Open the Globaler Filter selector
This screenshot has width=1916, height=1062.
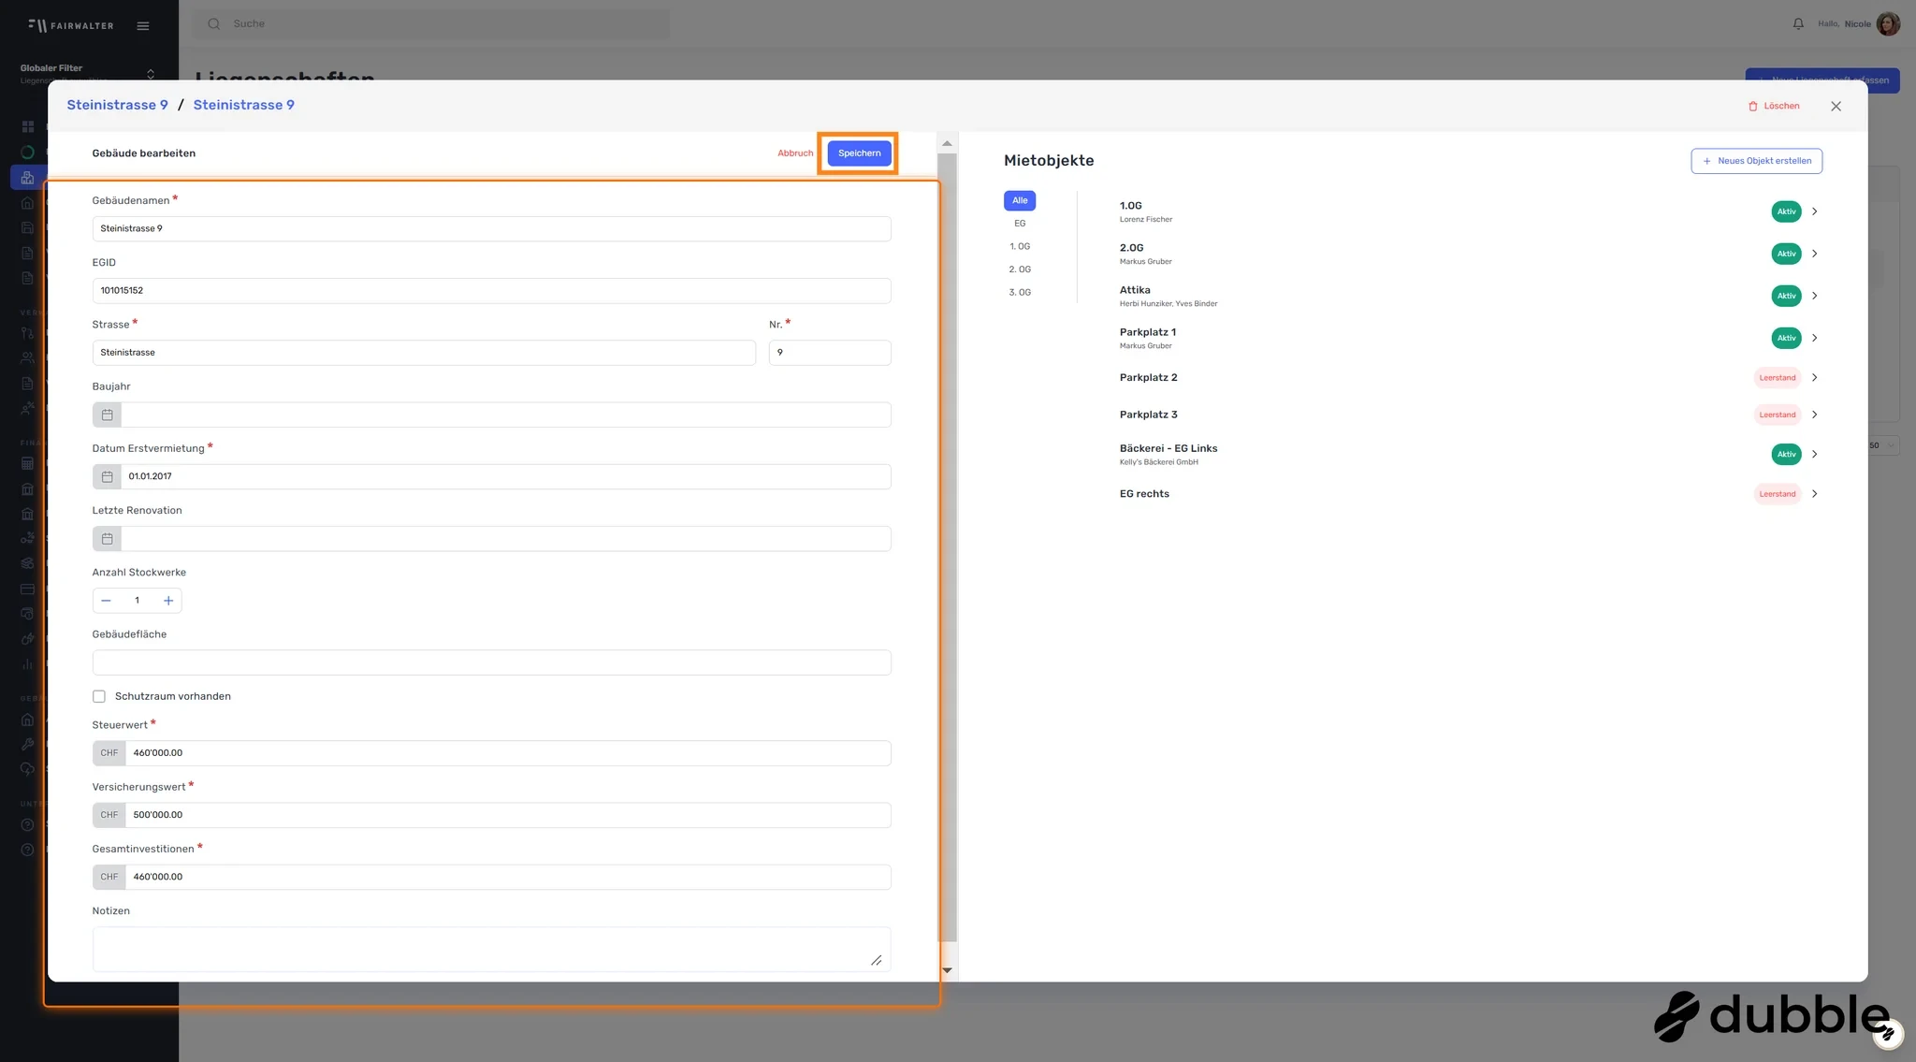coord(89,74)
